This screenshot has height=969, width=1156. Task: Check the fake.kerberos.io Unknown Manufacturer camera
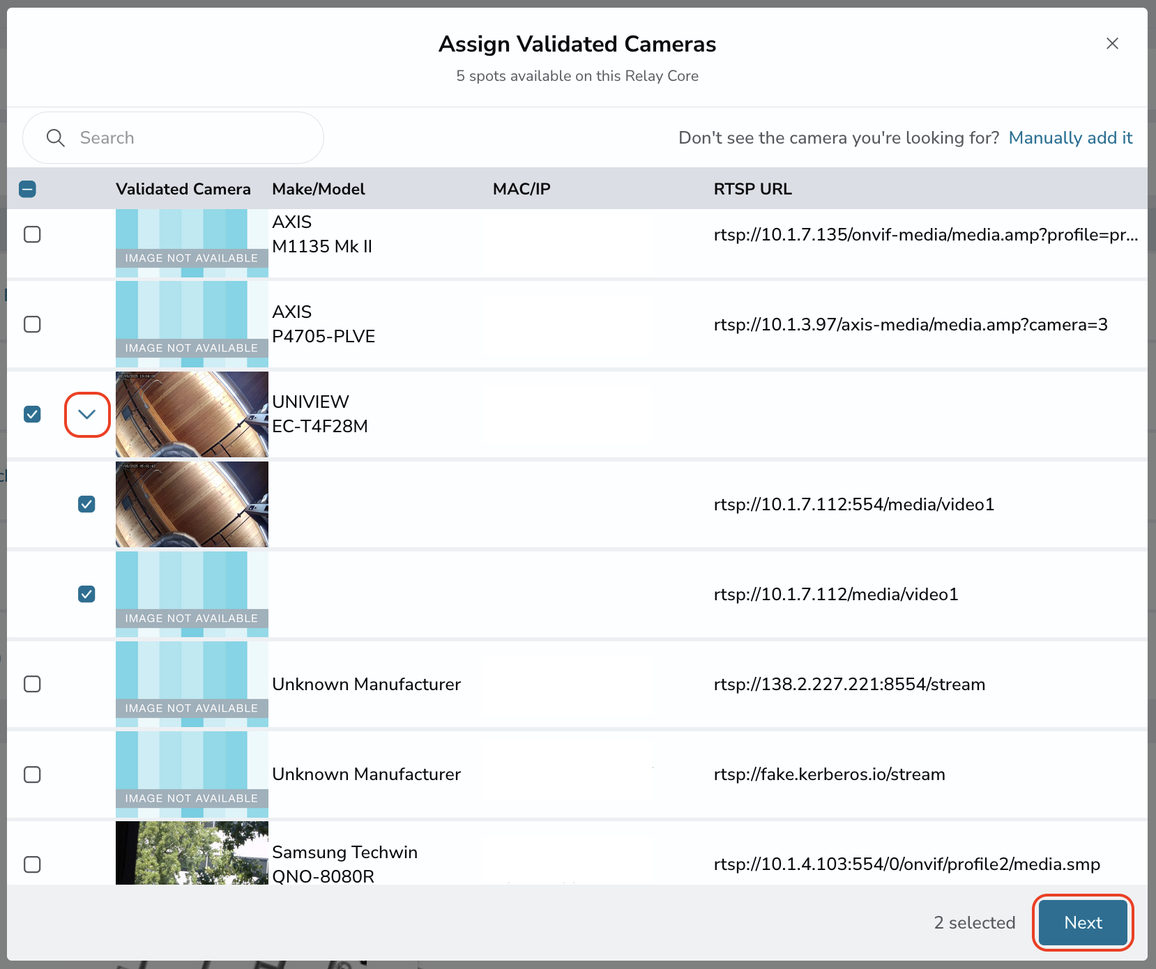[x=32, y=775]
